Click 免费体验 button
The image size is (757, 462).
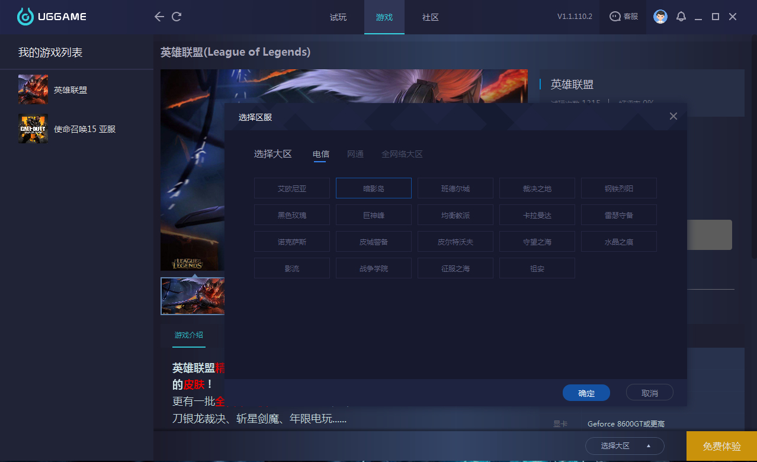(x=721, y=447)
